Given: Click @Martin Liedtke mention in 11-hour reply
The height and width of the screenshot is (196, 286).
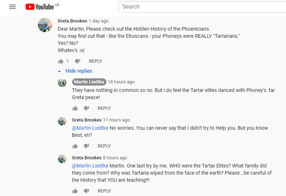Looking at the screenshot, I should point(90,128).
